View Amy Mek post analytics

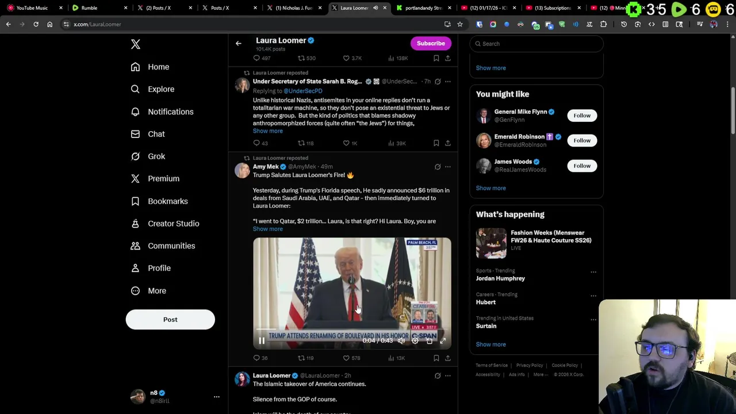396,358
